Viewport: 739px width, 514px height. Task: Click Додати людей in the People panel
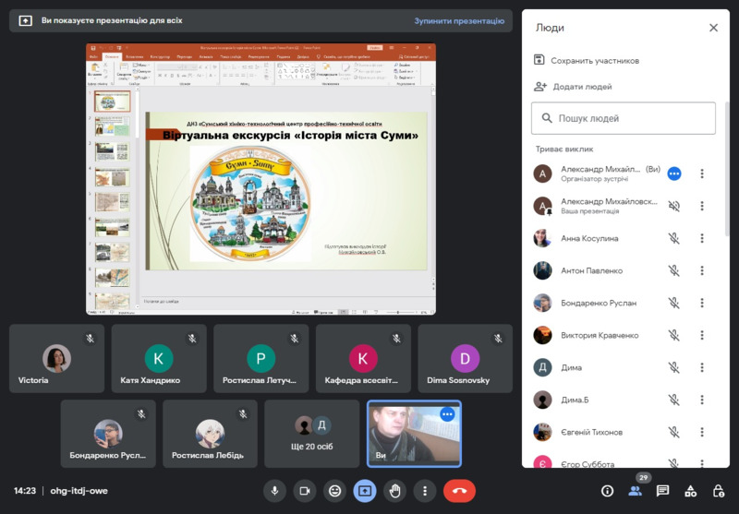[582, 87]
